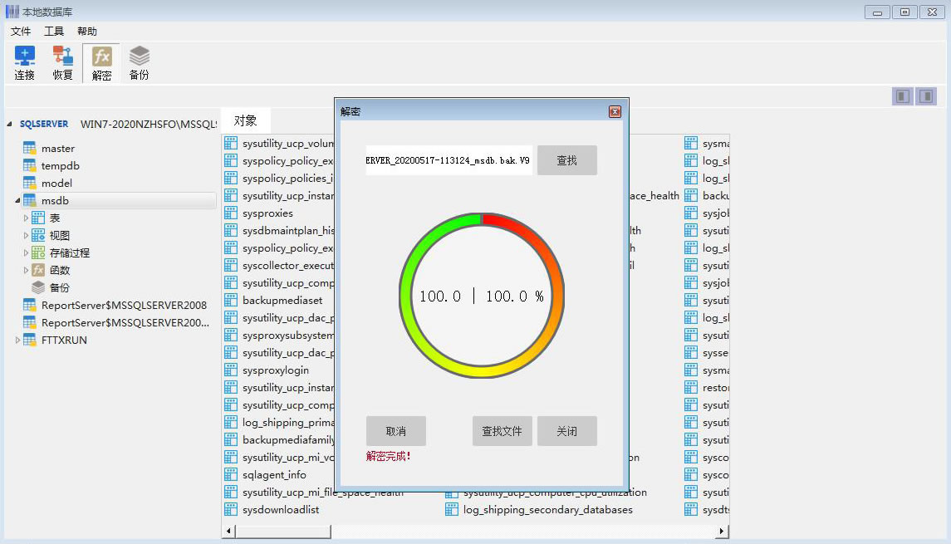This screenshot has height=544, width=951.
Task: Close the 解密 dialog with red X
Action: click(615, 111)
